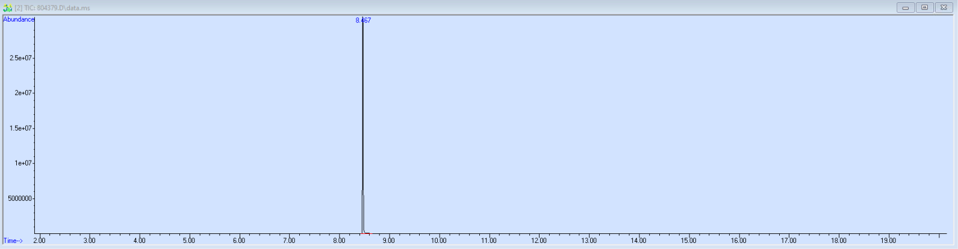The image size is (958, 249).
Task: Close the TIC chromatogram window
Action: 944,8
